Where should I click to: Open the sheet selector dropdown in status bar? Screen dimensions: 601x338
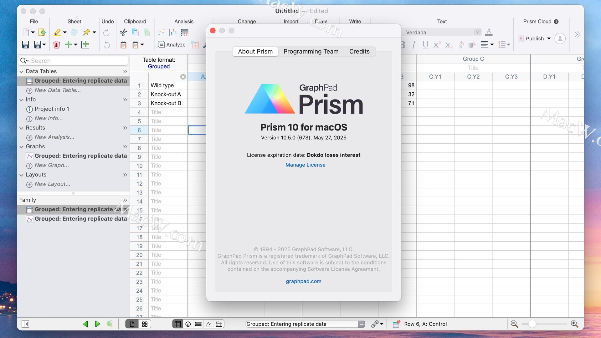click(x=361, y=324)
